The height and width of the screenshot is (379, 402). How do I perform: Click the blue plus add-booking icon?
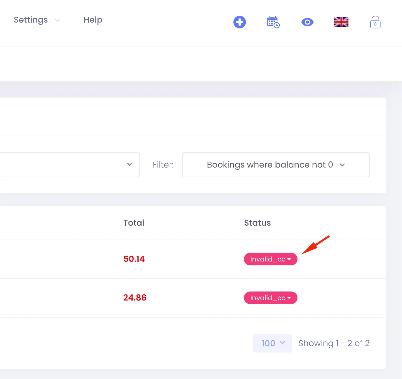[239, 22]
